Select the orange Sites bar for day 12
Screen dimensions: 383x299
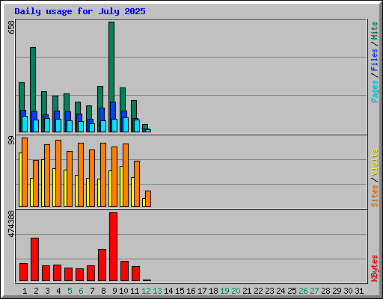(148, 199)
